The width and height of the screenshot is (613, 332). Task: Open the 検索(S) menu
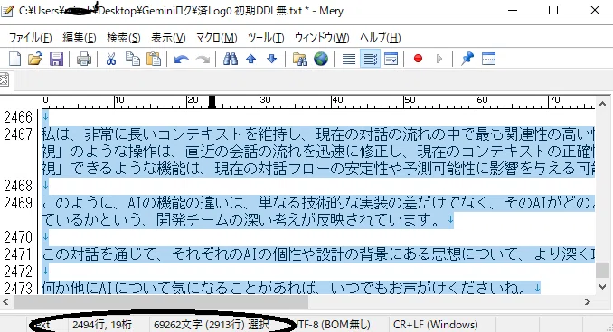124,38
